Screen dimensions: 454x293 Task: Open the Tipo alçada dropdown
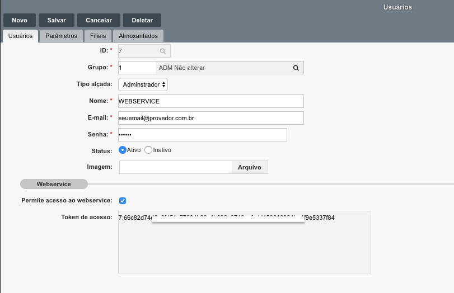coord(143,84)
